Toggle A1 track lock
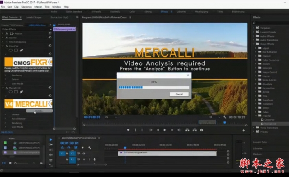The height and width of the screenshot is (177, 289). [67, 159]
